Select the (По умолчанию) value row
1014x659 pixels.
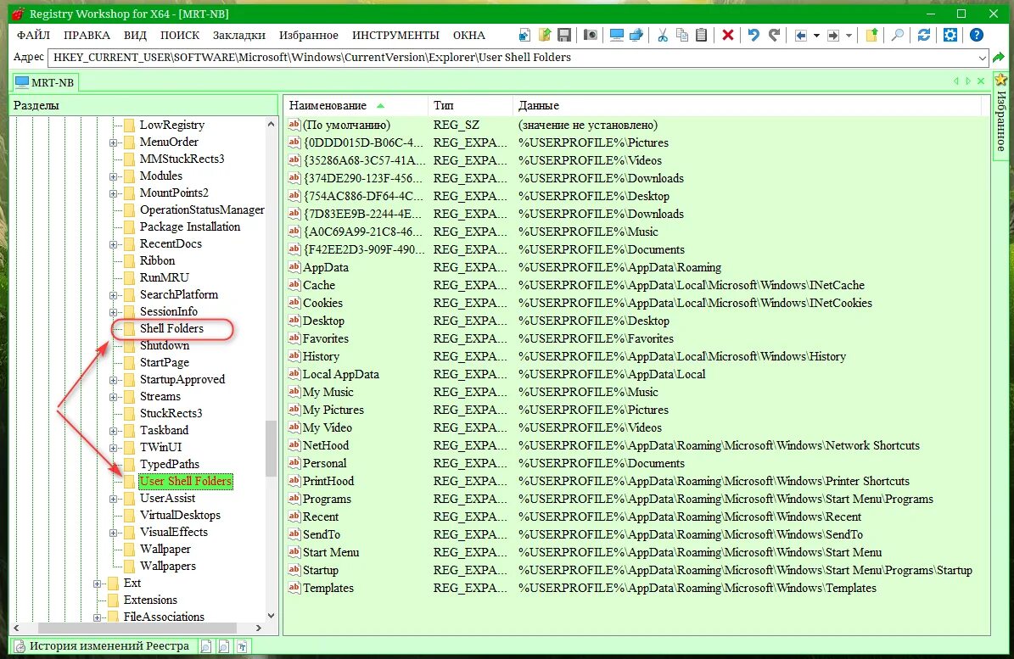pyautogui.click(x=637, y=125)
